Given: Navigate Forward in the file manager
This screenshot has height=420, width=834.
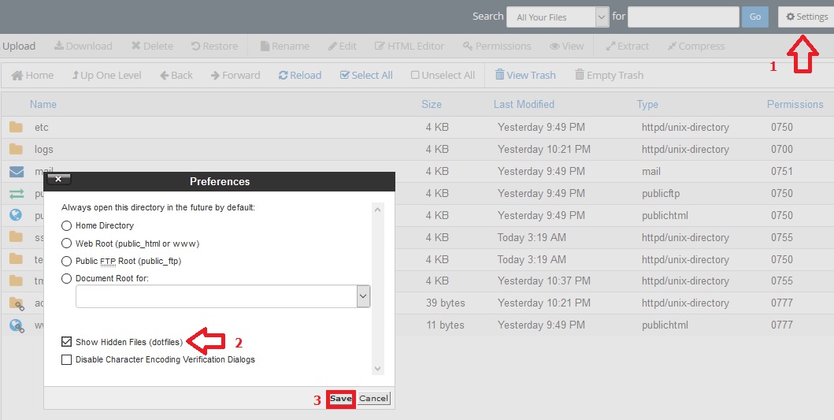Looking at the screenshot, I should [x=235, y=75].
